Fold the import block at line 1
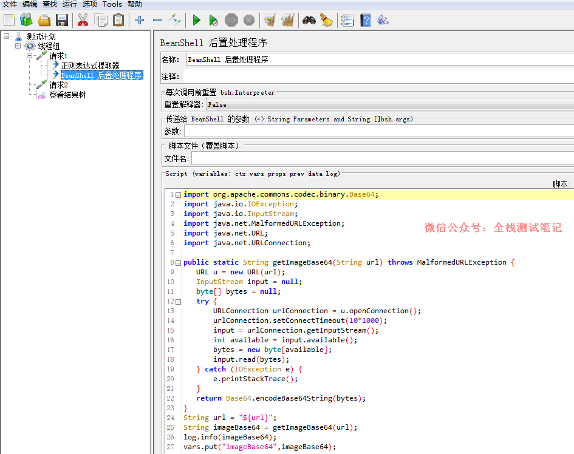This screenshot has width=574, height=454. point(179,195)
